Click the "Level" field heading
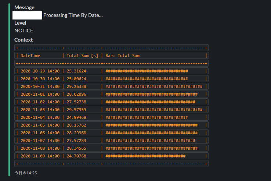This screenshot has height=181, width=271. click(20, 23)
